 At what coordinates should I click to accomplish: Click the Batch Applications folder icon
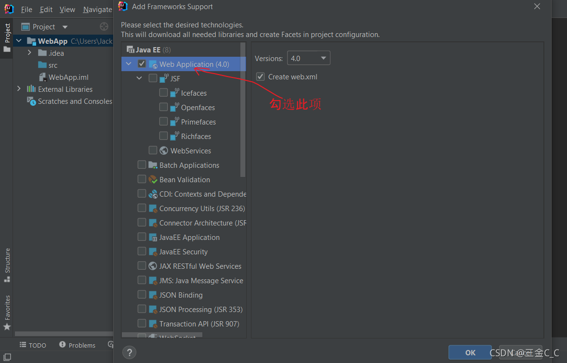pos(153,165)
